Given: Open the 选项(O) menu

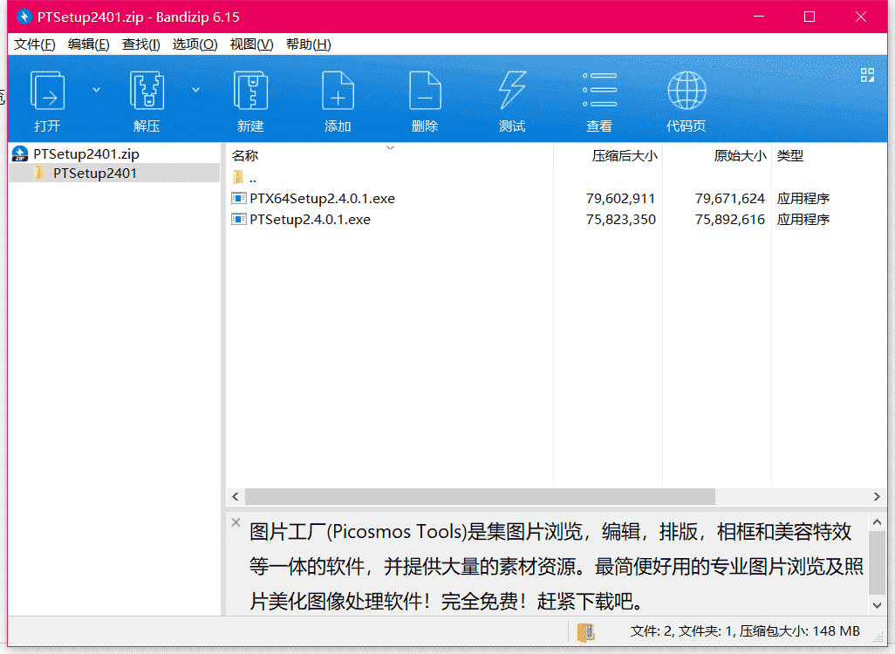Looking at the screenshot, I should tap(195, 44).
